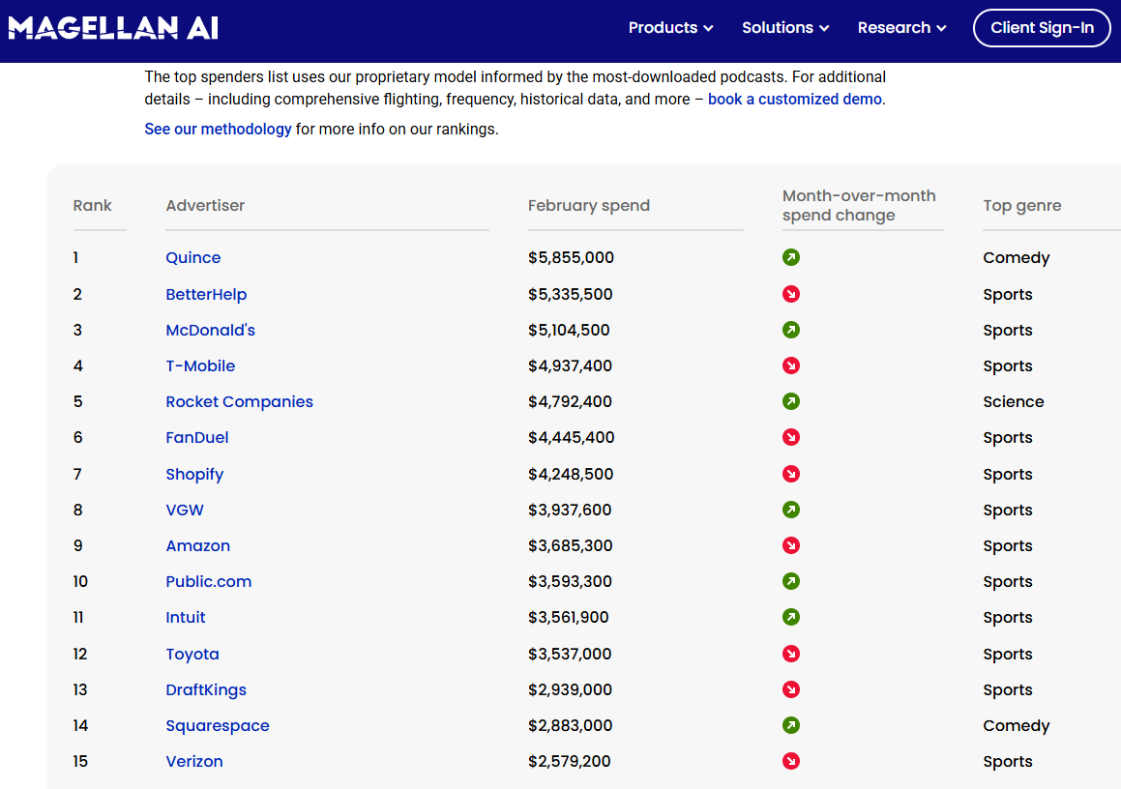Expand the Research navigation menu
This screenshot has height=789, width=1121.
click(901, 28)
